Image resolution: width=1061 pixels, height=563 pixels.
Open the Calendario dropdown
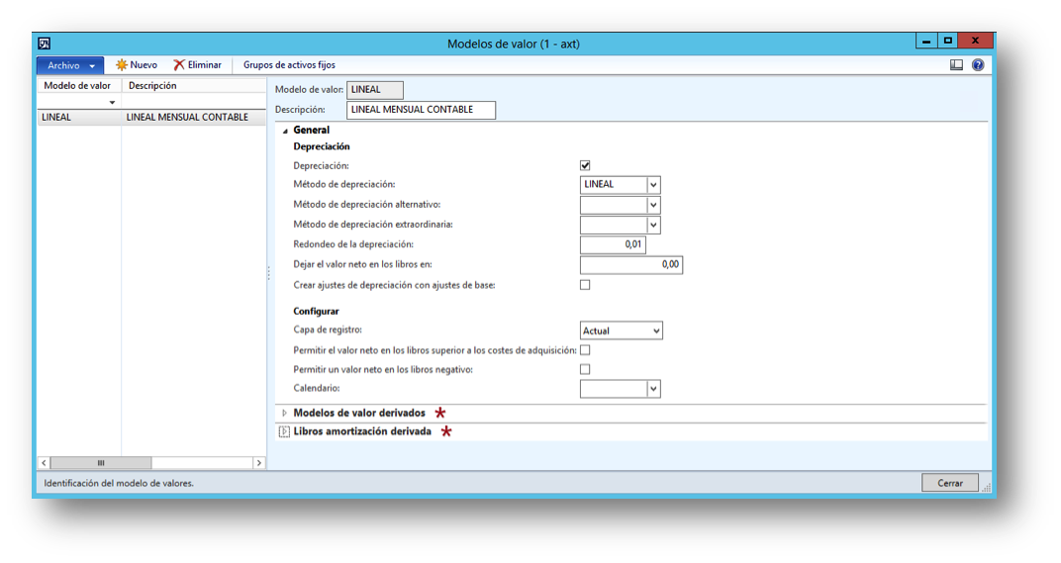(653, 389)
